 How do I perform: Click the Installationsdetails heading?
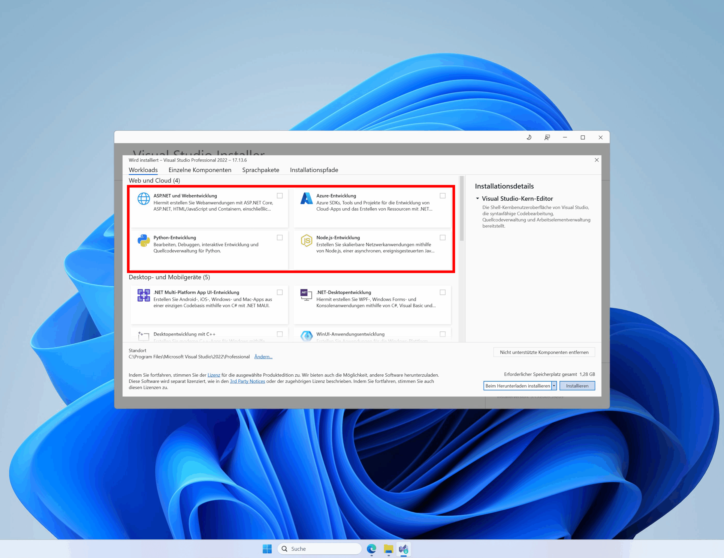[504, 186]
